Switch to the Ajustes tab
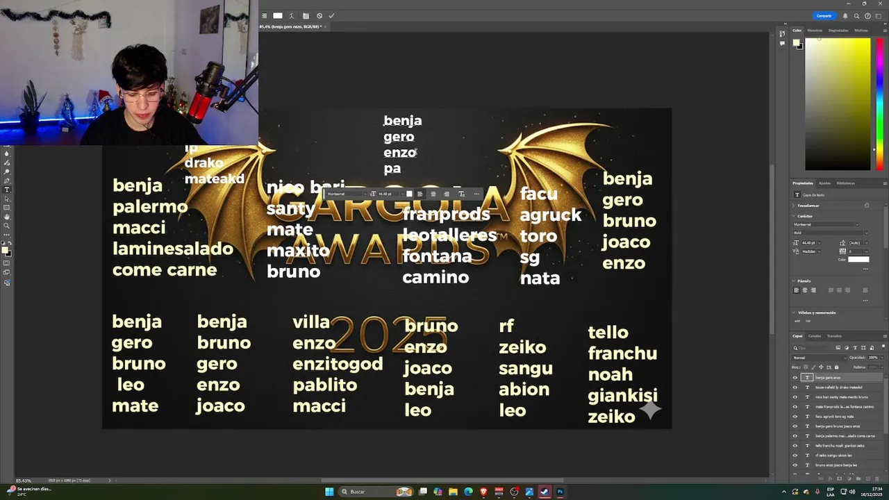 pos(824,183)
